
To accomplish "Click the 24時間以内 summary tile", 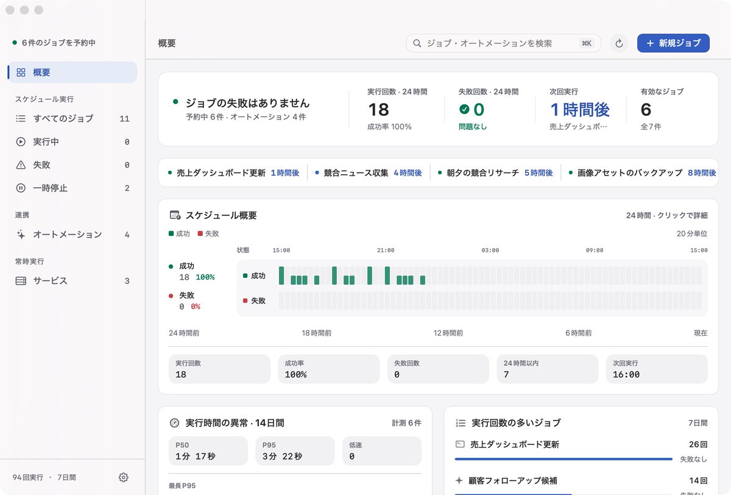I will [548, 369].
